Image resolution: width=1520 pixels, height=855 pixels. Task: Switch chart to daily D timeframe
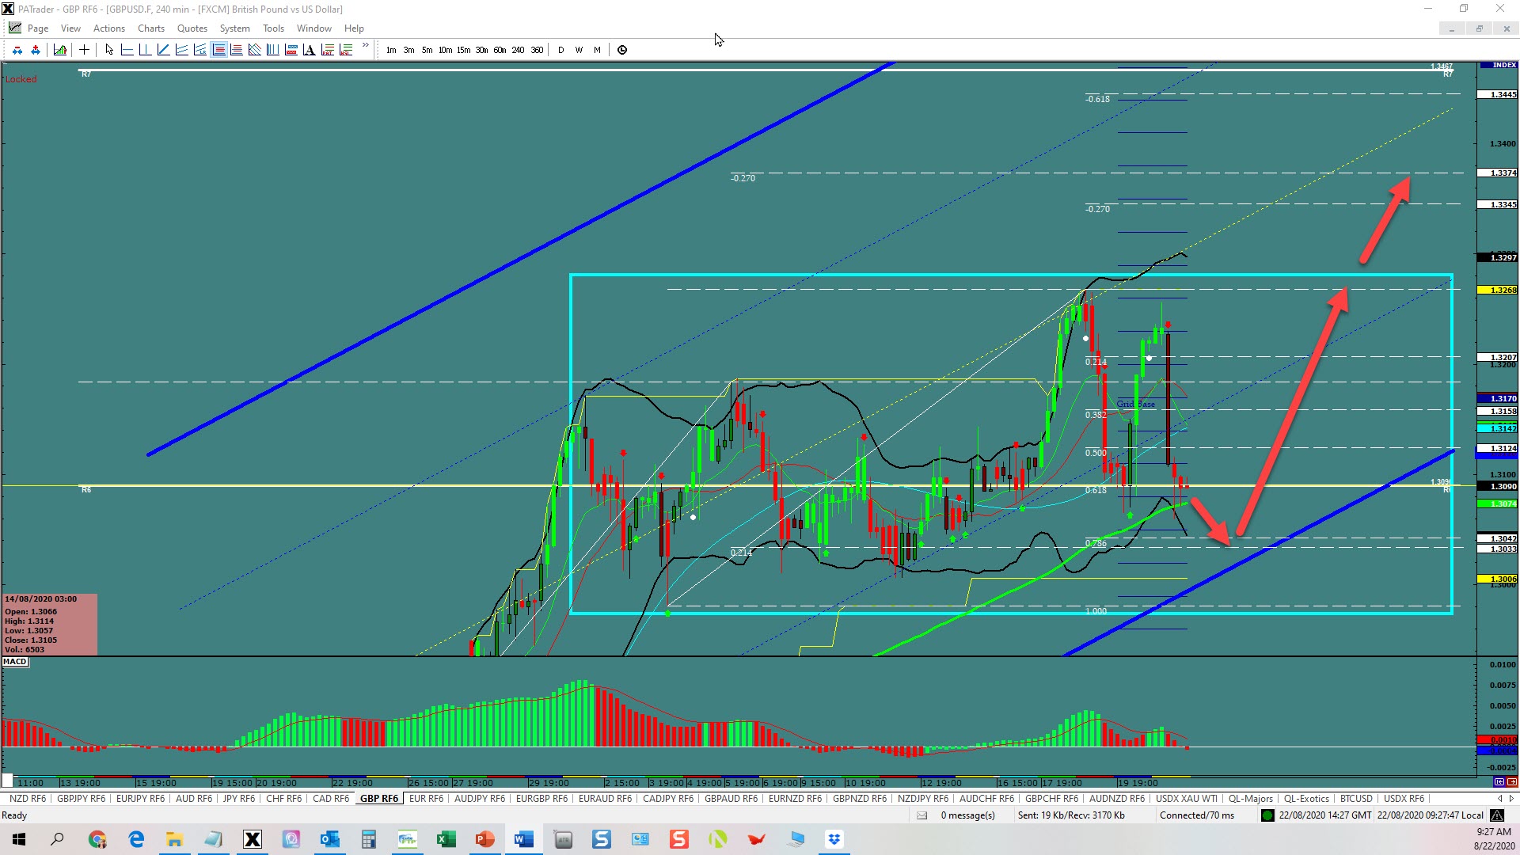point(561,50)
